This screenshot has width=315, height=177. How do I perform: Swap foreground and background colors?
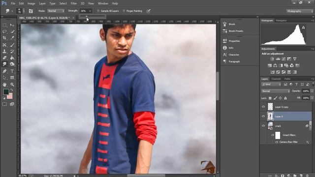(x=12, y=89)
